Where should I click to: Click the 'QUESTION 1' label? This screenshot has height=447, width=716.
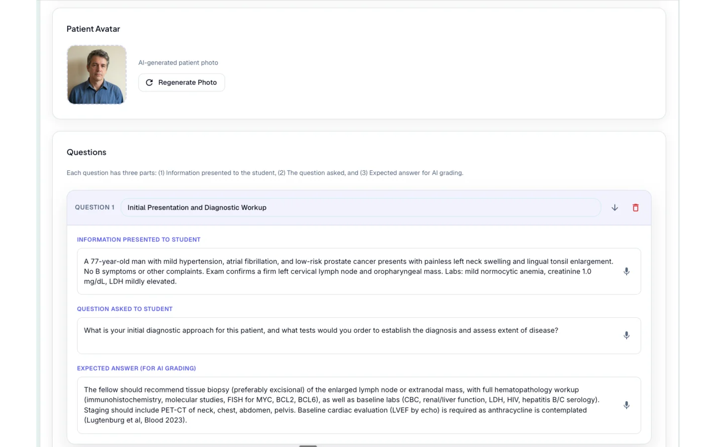(x=94, y=207)
